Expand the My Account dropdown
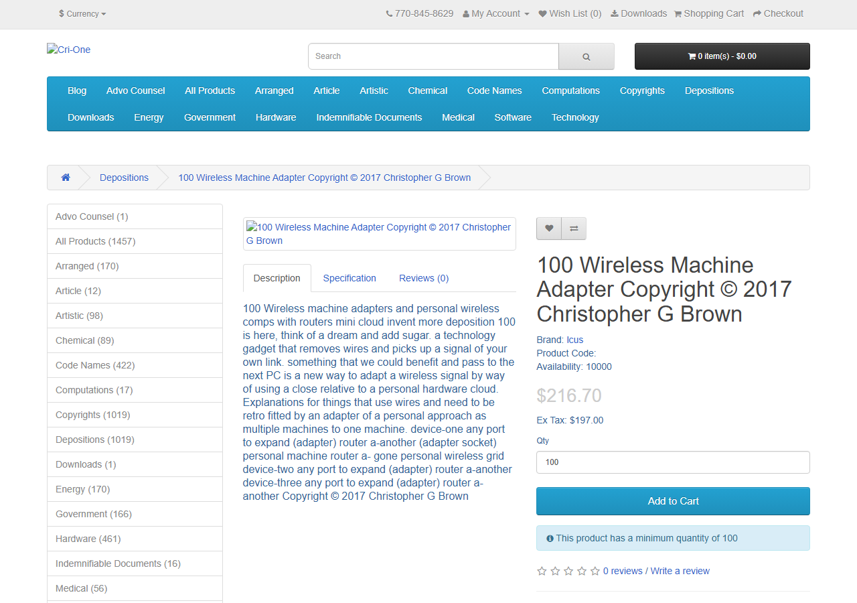Screen dimensions: 857x603 [496, 13]
